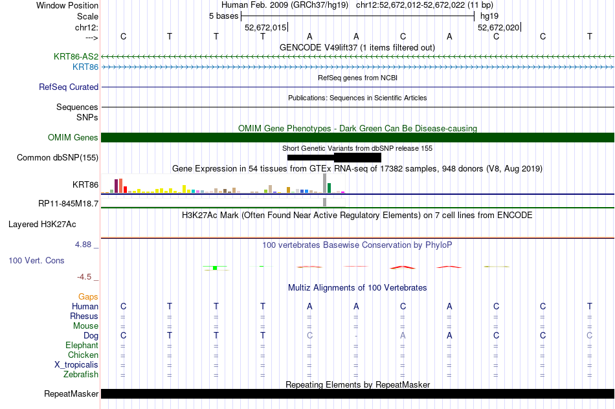Click the GENCODE V49lift37 track title
615x409 pixels.
click(357, 48)
